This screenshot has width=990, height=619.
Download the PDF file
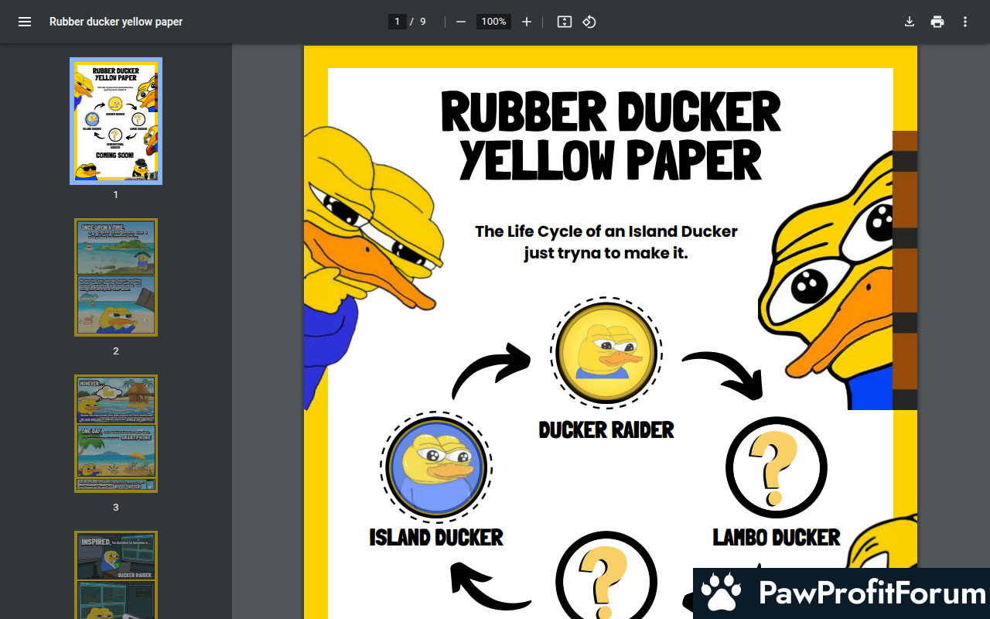(x=910, y=22)
